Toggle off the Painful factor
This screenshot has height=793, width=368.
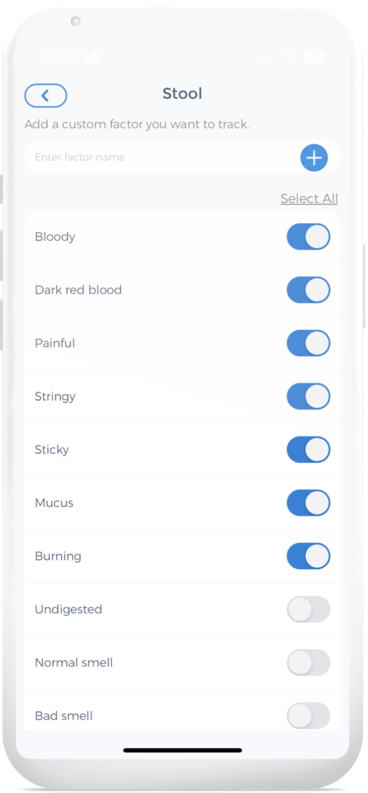coord(308,343)
